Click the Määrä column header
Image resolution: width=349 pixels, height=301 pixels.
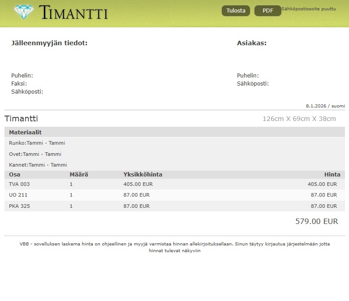tap(79, 175)
